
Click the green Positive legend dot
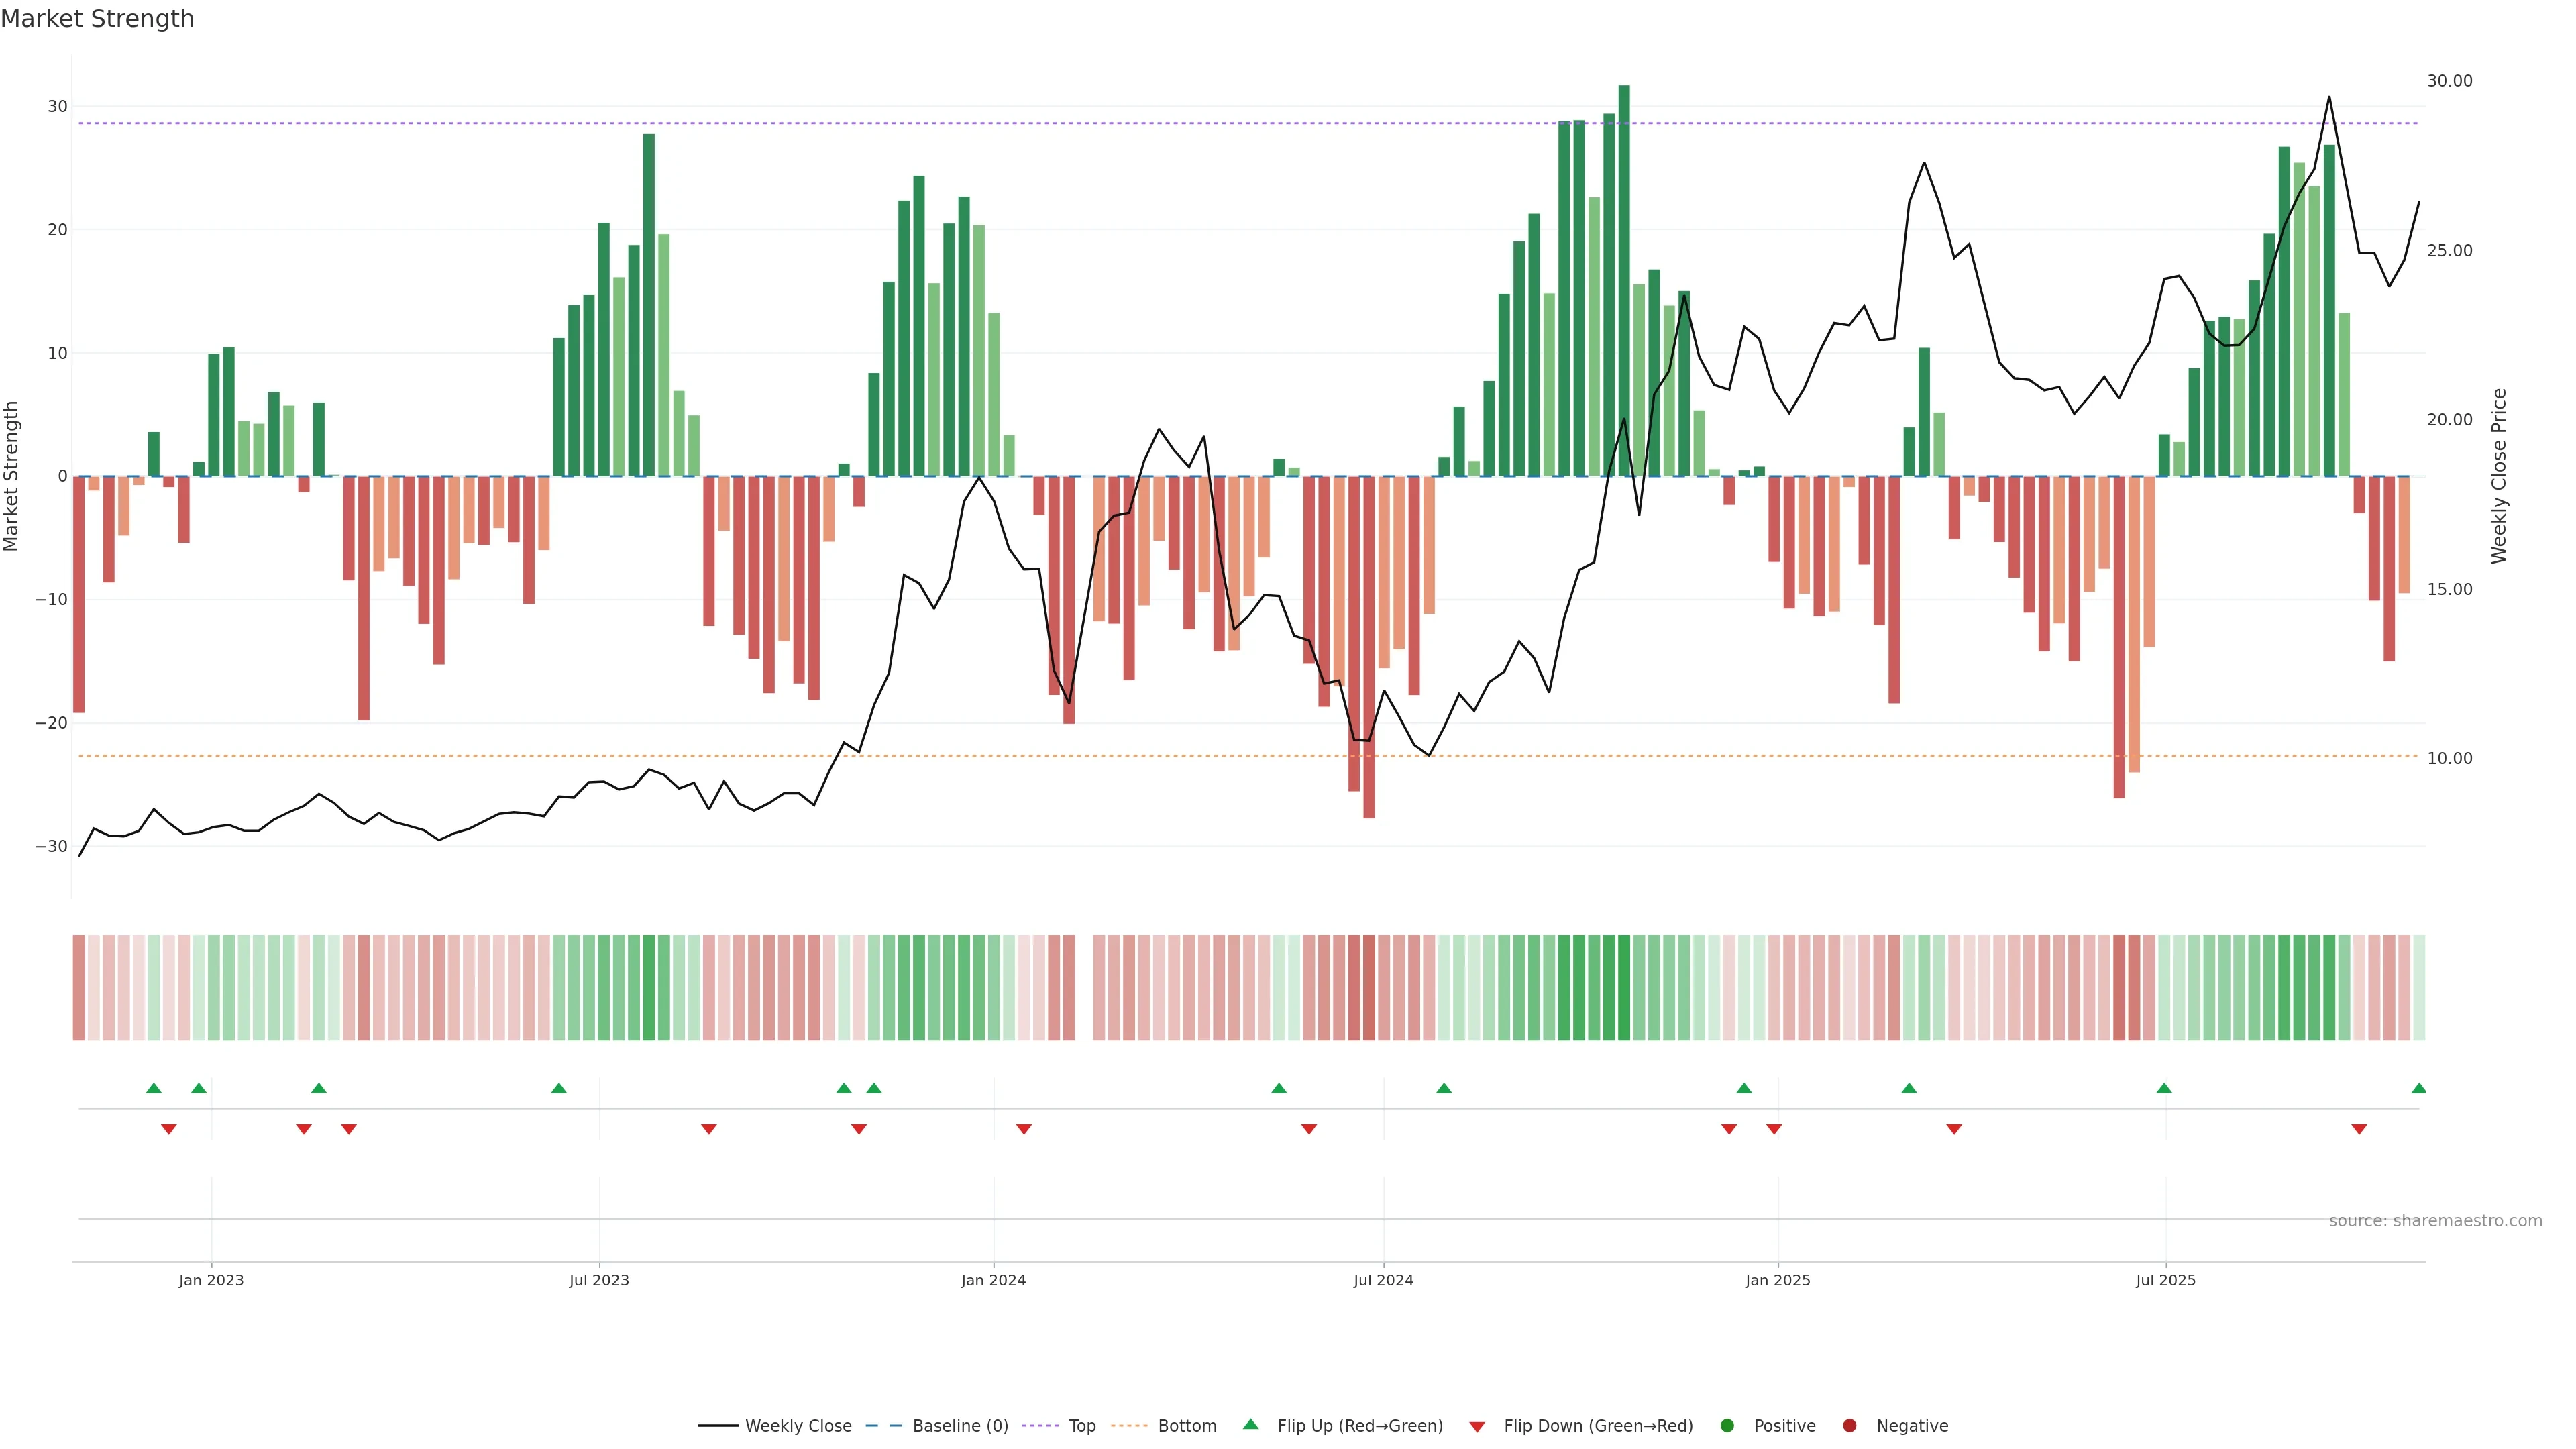[x=1727, y=1426]
